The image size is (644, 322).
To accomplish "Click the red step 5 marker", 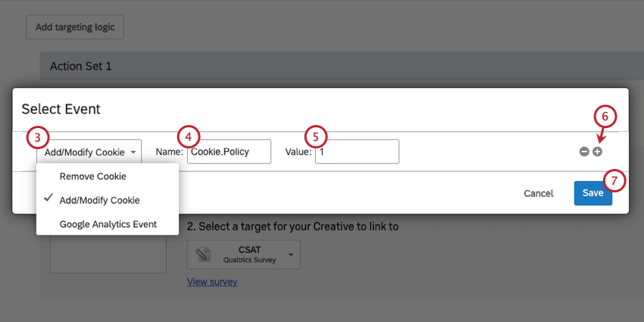I will [x=317, y=136].
